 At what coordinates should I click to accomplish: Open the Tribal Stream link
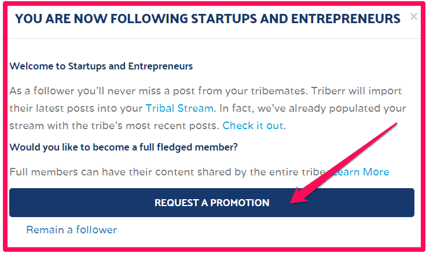point(179,108)
